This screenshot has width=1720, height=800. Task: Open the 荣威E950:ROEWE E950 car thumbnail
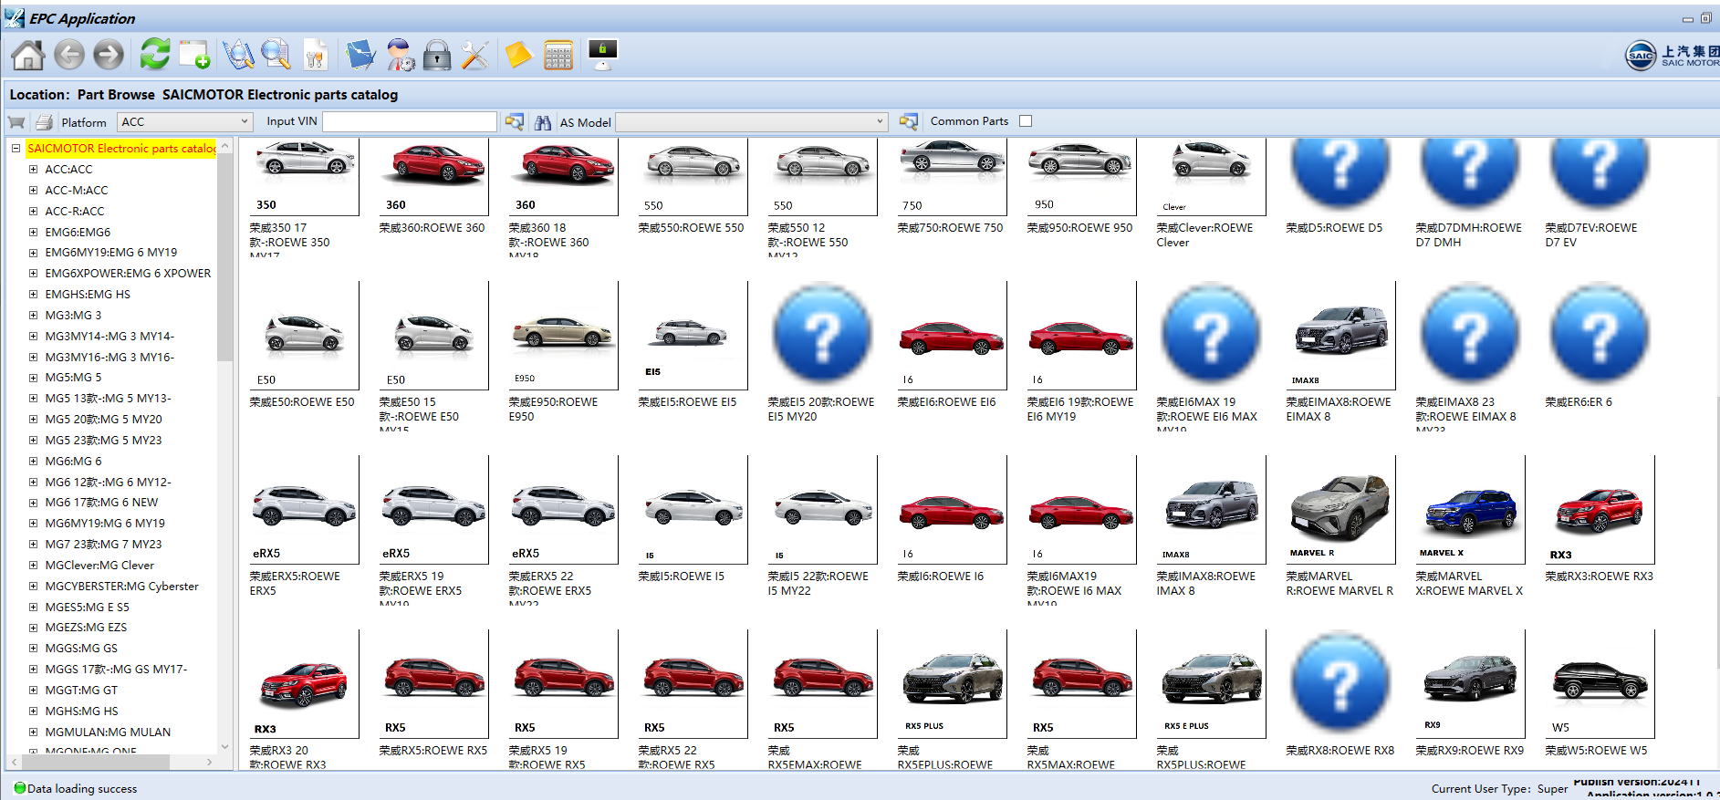(564, 336)
